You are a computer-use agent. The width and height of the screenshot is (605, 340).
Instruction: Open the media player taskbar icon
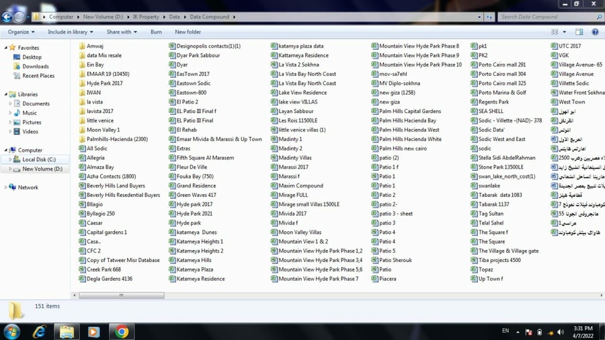pos(93,331)
